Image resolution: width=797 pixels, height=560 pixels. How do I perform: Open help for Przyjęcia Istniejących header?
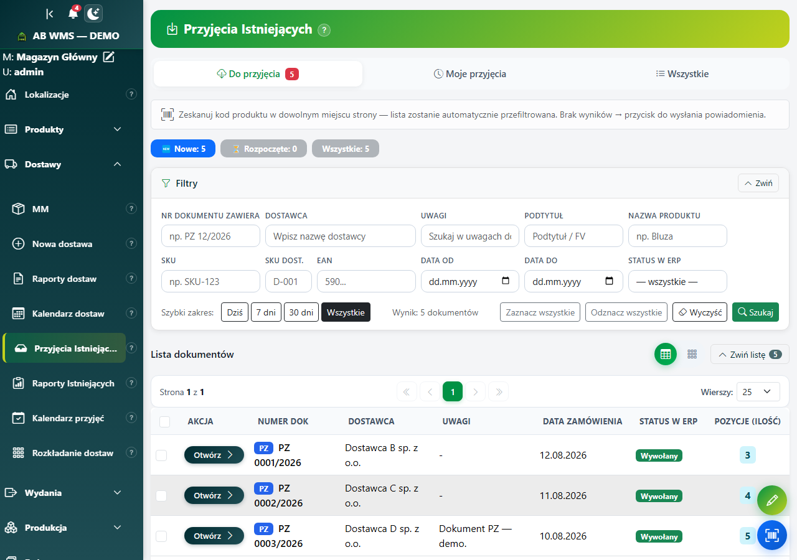(x=324, y=30)
